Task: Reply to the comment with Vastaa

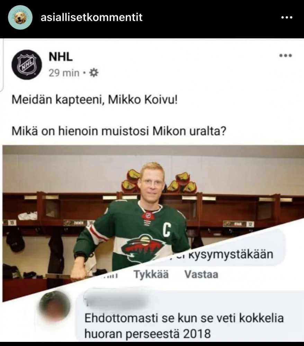Action: [x=201, y=274]
